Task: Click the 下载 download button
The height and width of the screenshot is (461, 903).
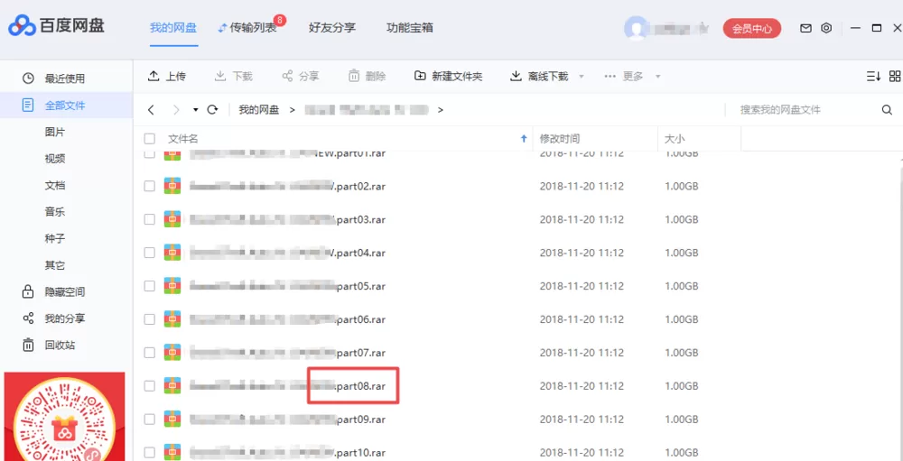Action: click(x=233, y=76)
